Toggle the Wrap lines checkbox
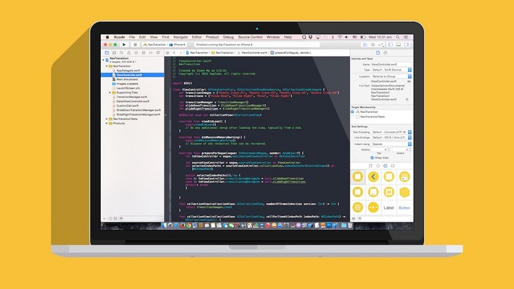 click(x=373, y=157)
